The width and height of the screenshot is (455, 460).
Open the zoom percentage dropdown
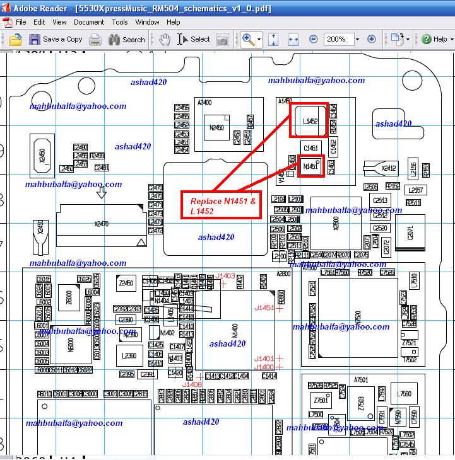click(357, 39)
